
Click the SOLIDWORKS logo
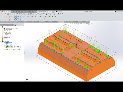point(6,12)
